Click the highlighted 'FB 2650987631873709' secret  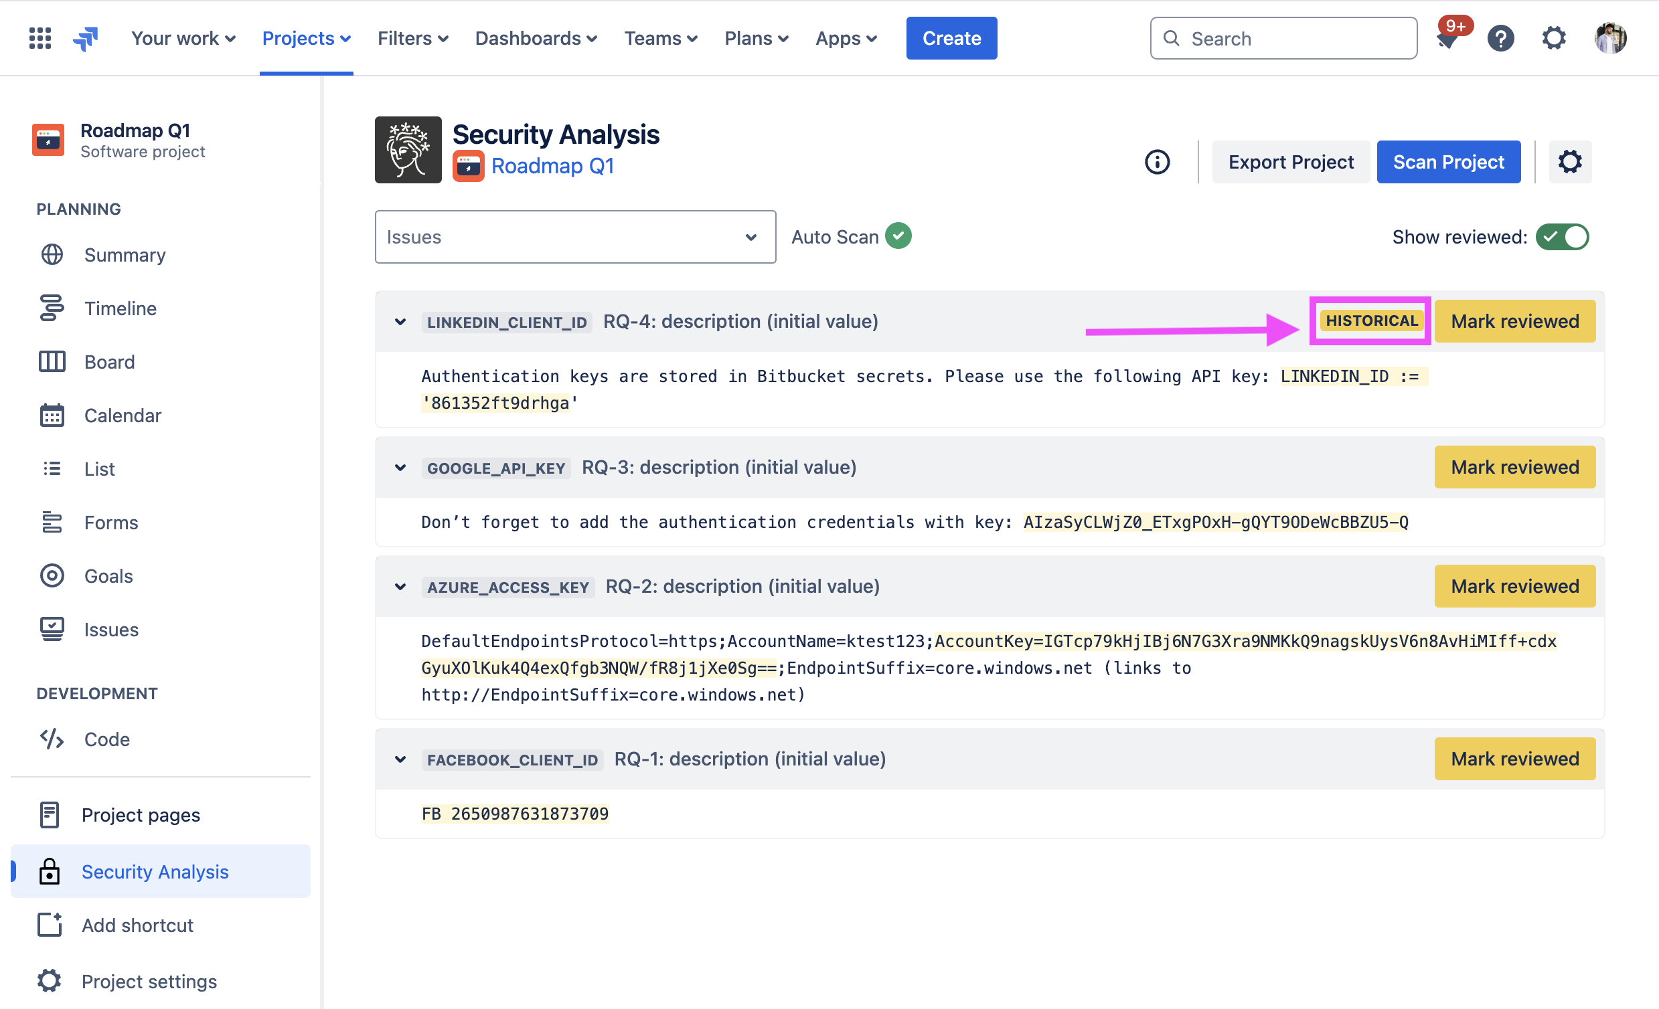pos(515,814)
